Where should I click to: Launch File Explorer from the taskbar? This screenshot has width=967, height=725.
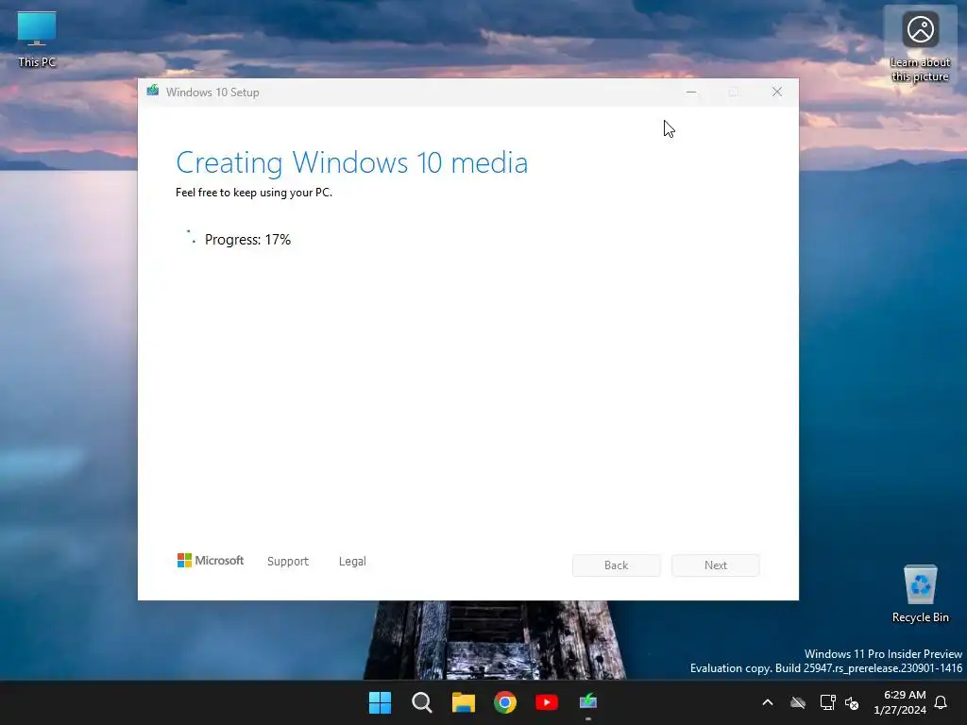pos(463,702)
